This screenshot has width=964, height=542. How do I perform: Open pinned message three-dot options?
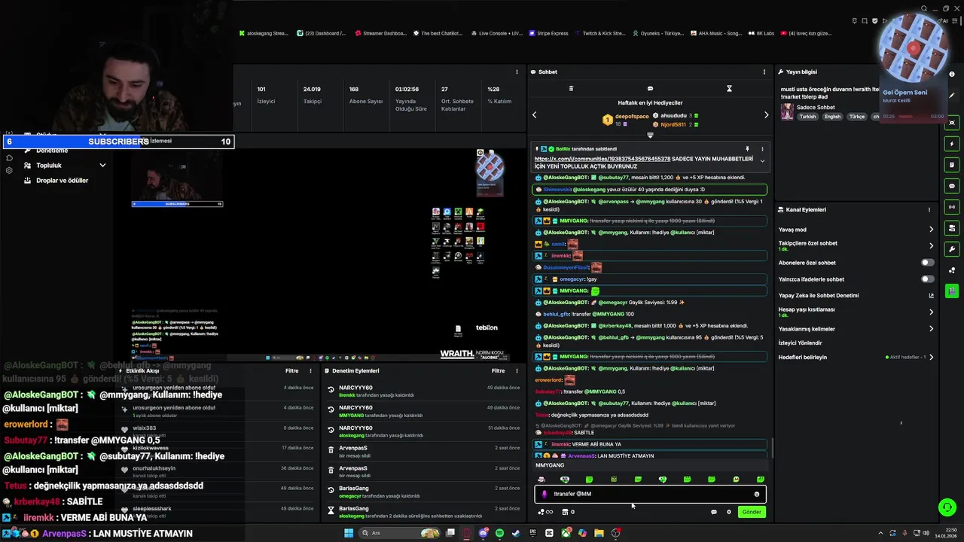coord(762,149)
